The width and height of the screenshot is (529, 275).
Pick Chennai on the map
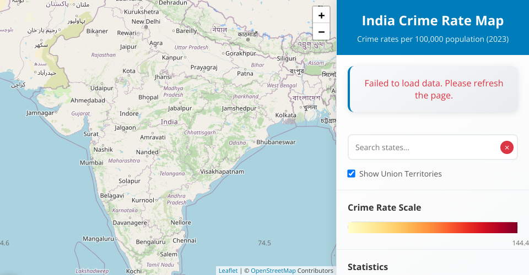[184, 240]
